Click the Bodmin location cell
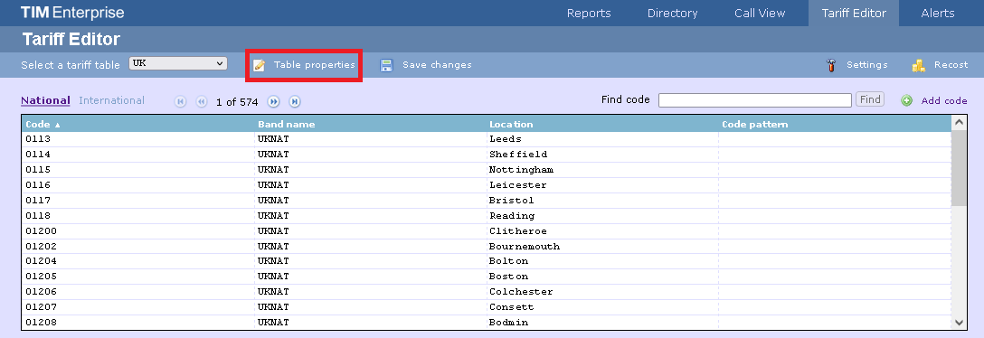984x338 pixels. coord(602,323)
